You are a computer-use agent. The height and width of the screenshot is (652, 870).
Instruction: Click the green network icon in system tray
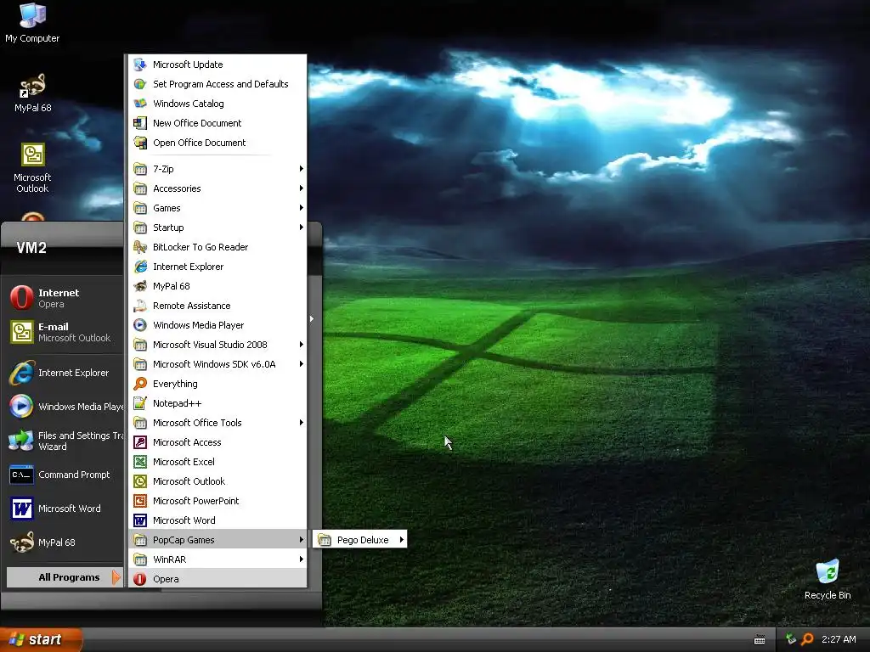tap(791, 639)
